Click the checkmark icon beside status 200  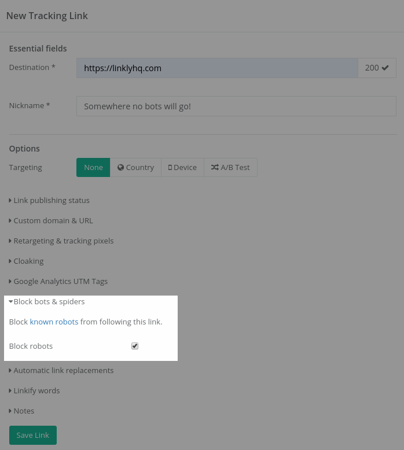pos(385,68)
